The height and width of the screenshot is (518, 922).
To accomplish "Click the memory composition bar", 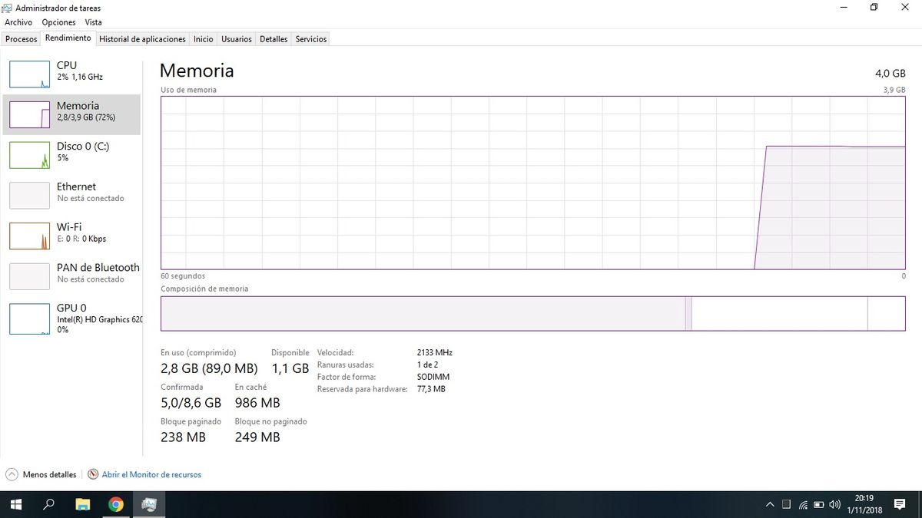I will coord(423,314).
